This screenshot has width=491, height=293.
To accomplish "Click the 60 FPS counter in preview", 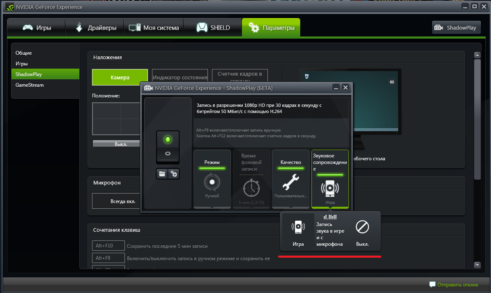I will 392,82.
